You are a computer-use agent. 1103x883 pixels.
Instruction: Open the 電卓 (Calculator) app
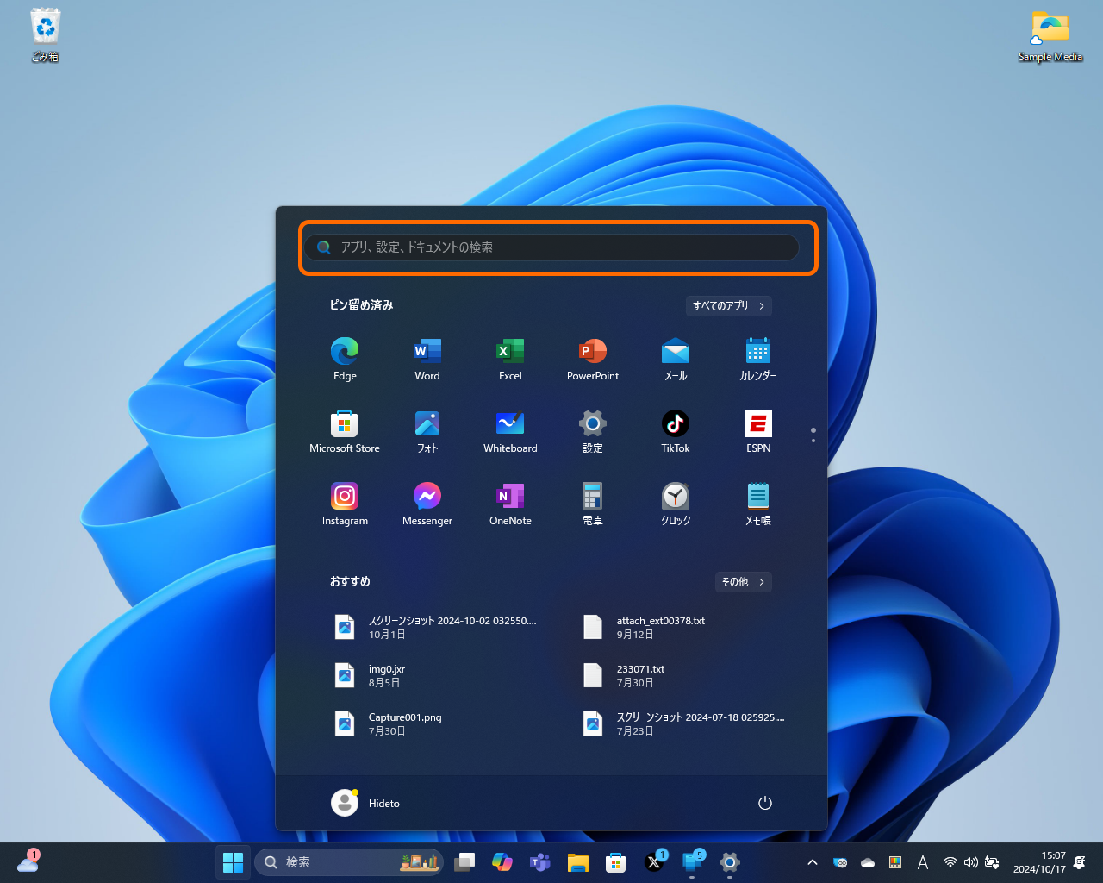click(593, 504)
